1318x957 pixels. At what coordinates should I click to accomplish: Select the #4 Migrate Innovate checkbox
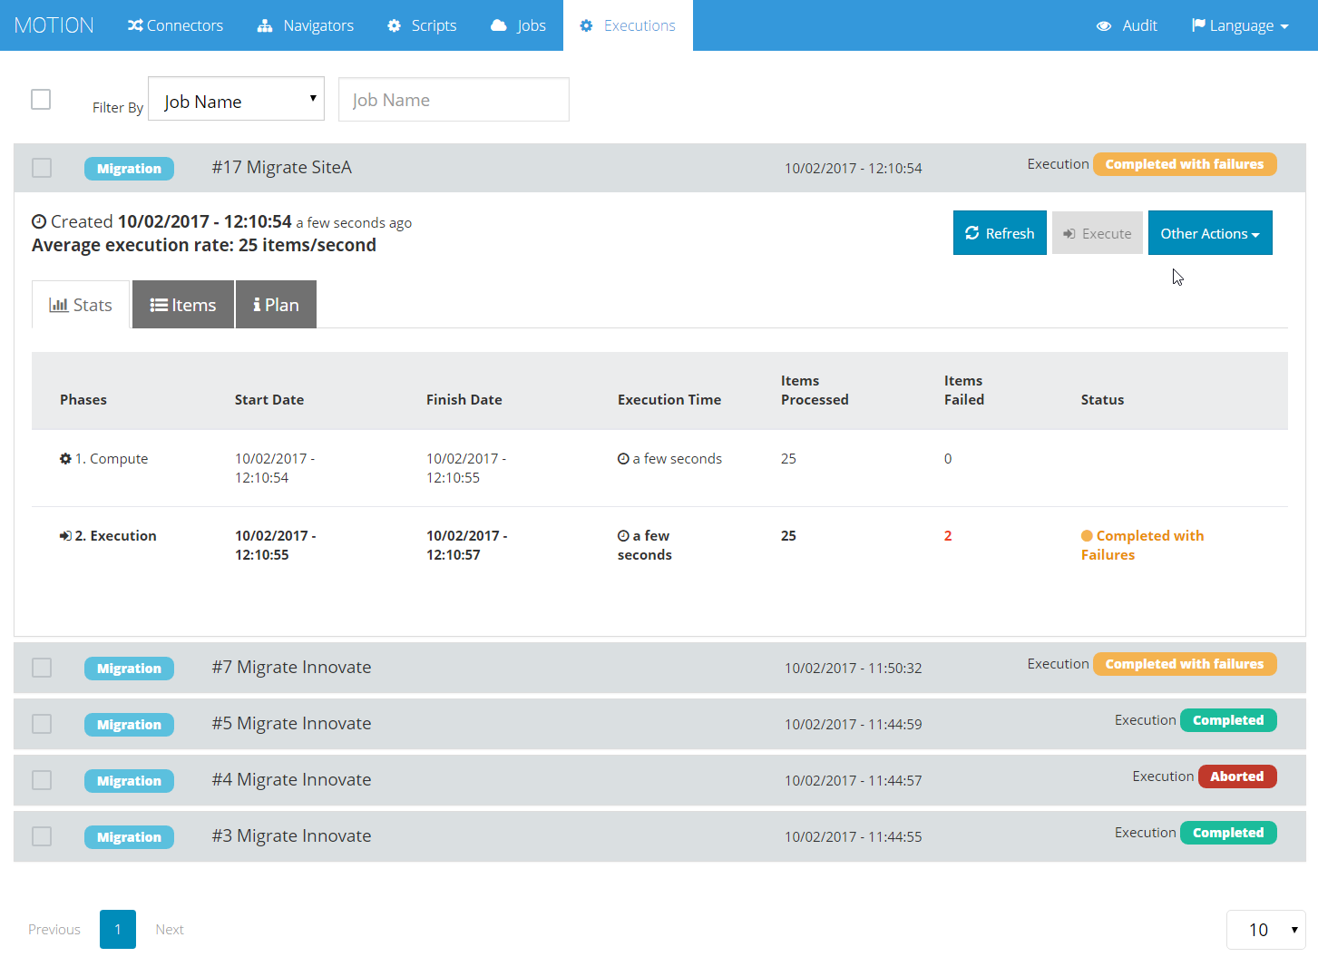[42, 780]
